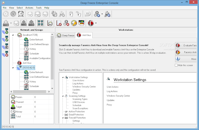Click the sidebar console list icon

[5, 46]
